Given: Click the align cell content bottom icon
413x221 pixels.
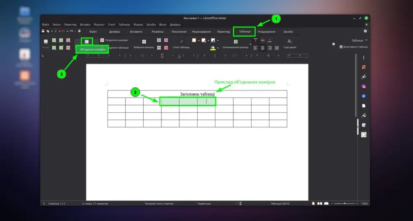Looking at the screenshot, I should click(269, 40).
